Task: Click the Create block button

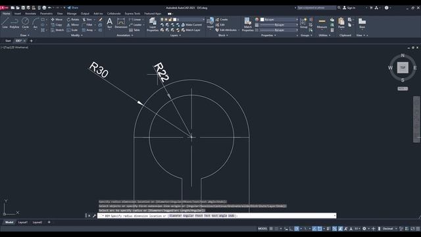Action: tap(222, 19)
